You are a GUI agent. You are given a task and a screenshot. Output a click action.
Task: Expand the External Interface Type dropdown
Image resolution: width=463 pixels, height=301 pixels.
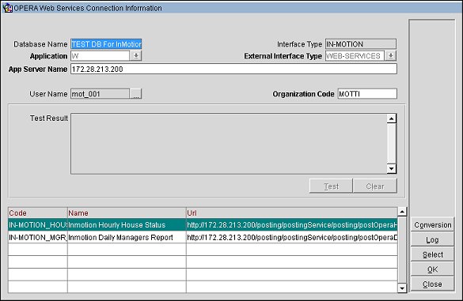391,56
